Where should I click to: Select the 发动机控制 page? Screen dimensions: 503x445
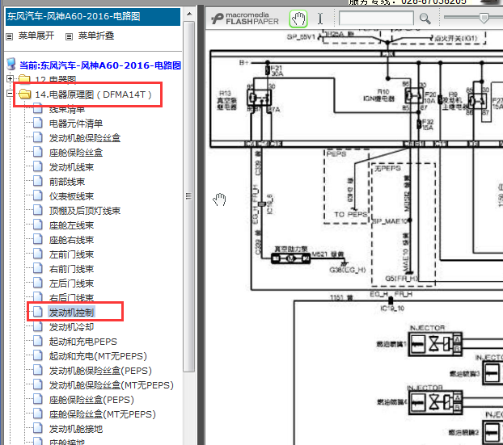point(71,313)
